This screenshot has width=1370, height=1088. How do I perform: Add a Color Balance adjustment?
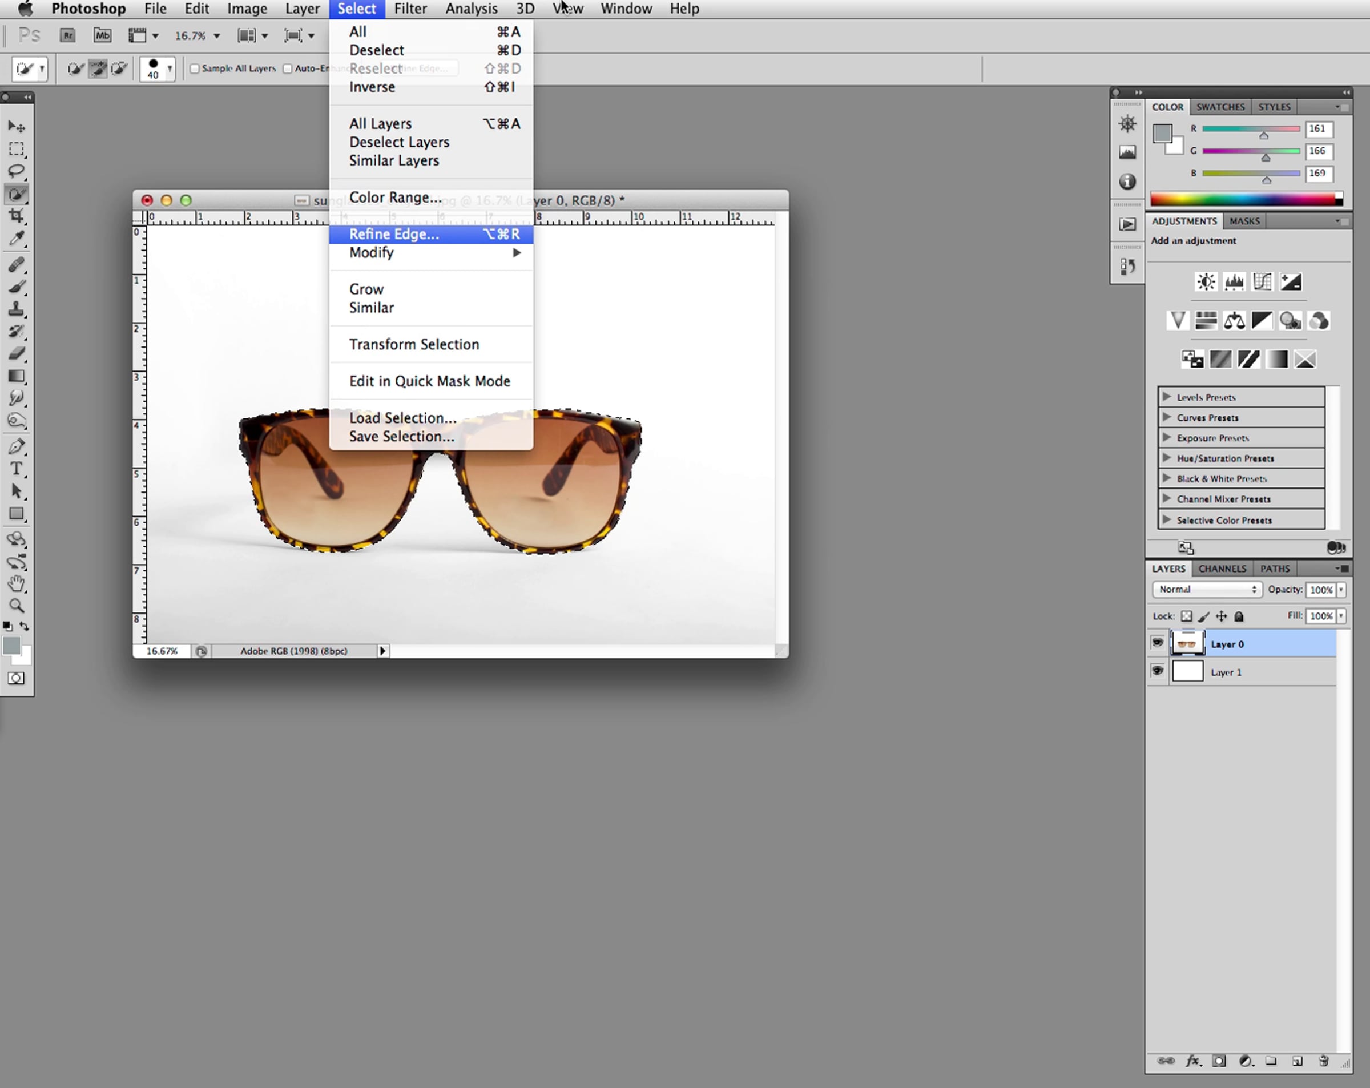(x=1234, y=320)
